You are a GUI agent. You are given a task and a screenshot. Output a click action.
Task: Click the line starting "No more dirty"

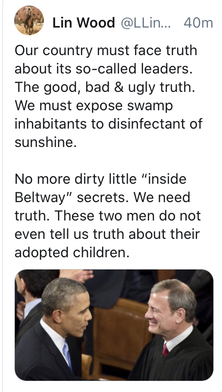coord(101,179)
